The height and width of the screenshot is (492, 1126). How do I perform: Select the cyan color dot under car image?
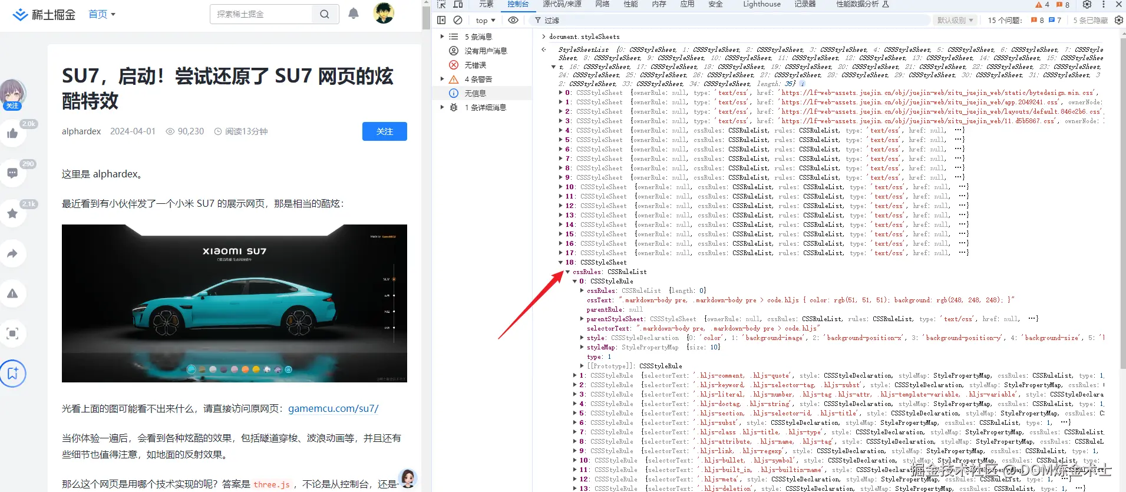191,369
